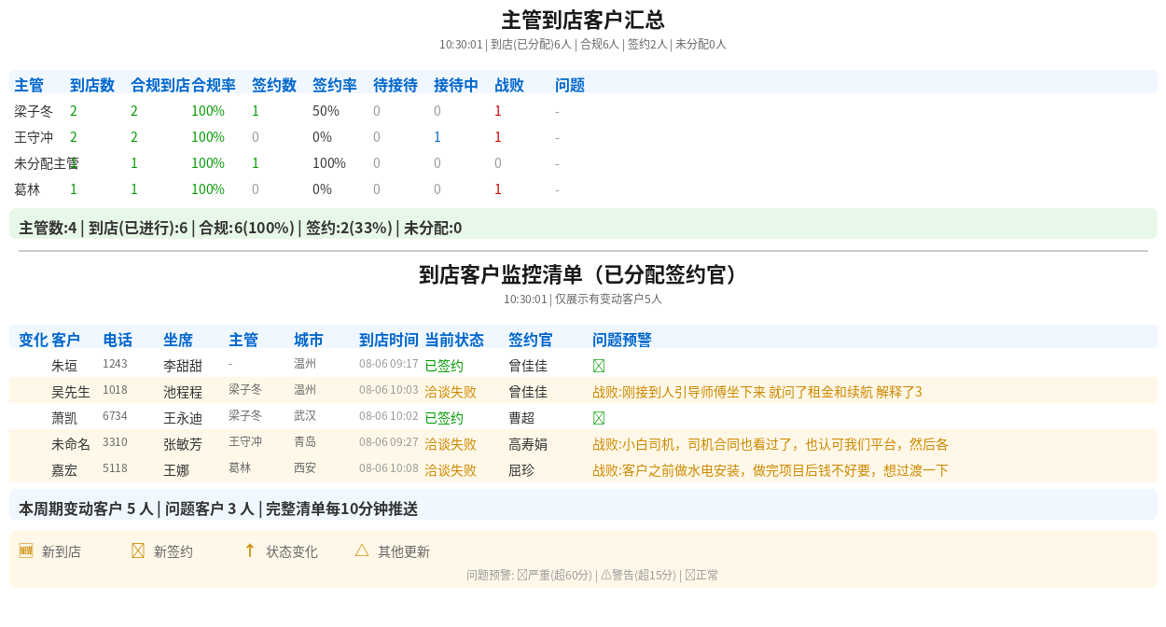The height and width of the screenshot is (627, 1166).
Task: Click the 新签约 legend icon
Action: coord(138,550)
